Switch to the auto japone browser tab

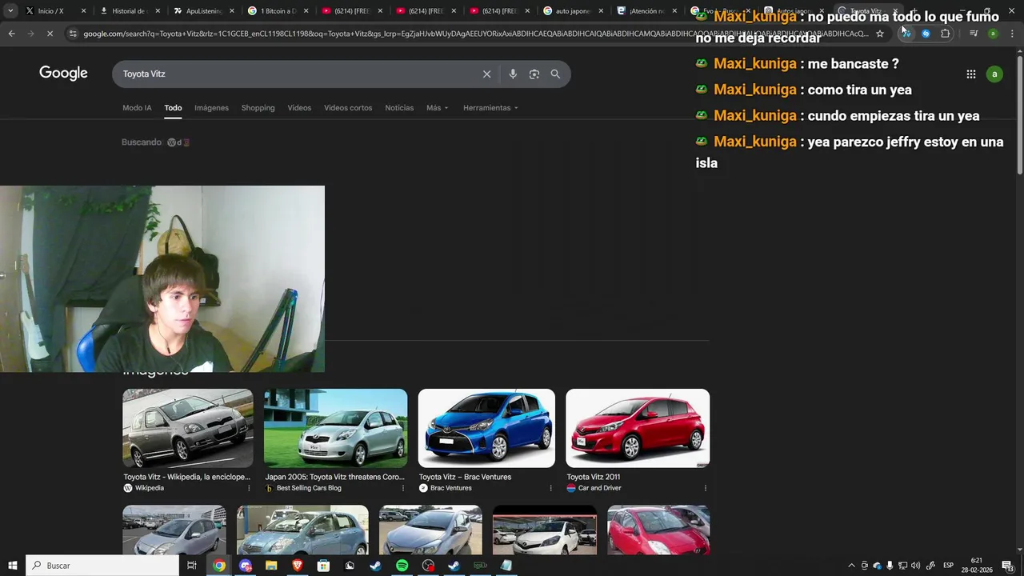tap(572, 11)
